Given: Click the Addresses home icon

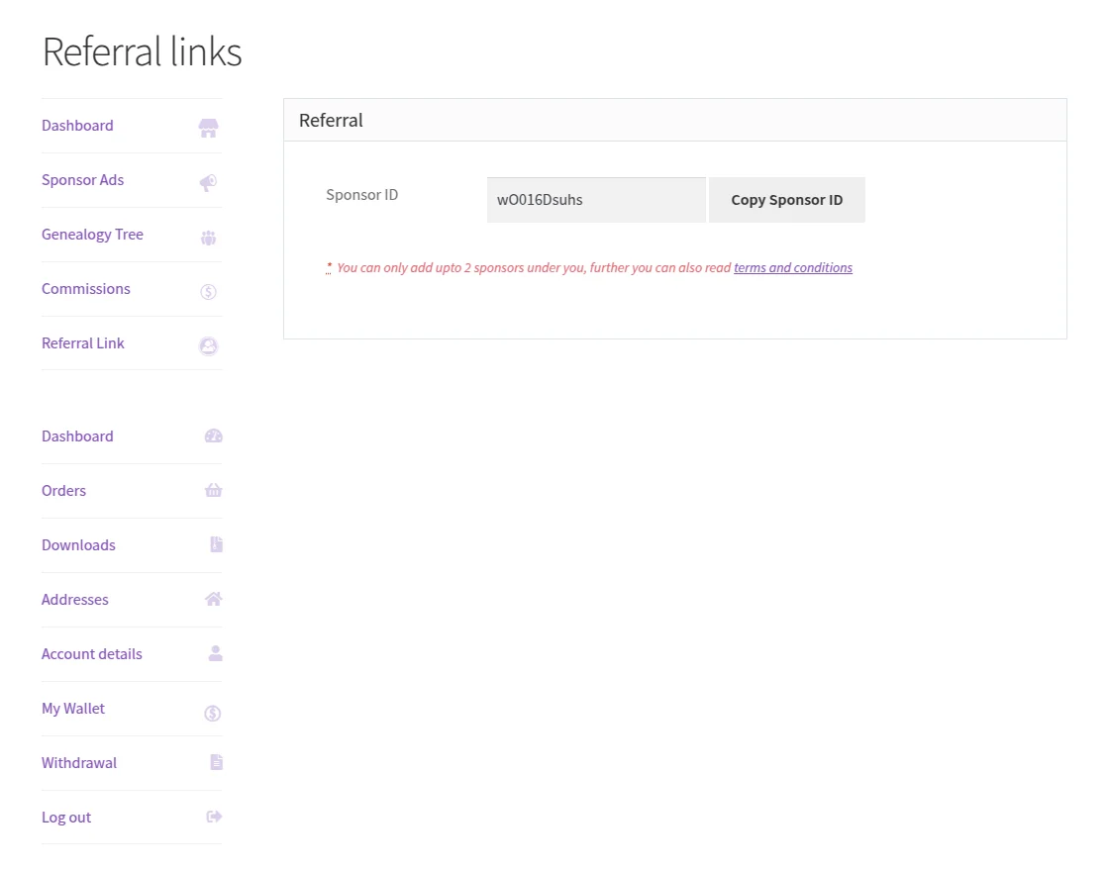Looking at the screenshot, I should tap(213, 599).
